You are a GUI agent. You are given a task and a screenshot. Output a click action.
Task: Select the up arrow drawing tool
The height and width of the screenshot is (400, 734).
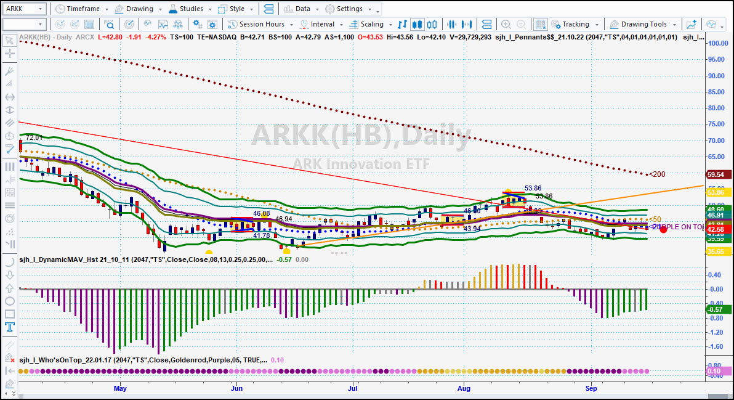pos(9,288)
